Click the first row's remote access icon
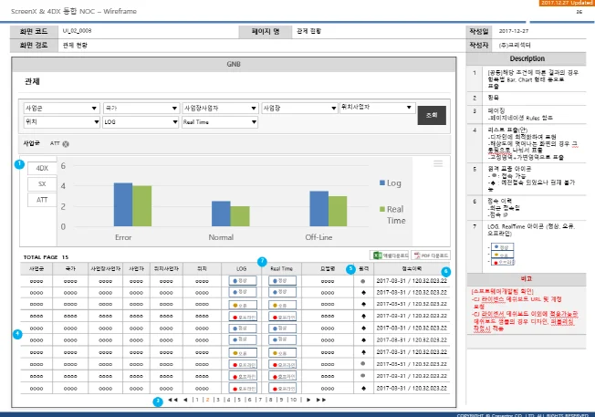The width and height of the screenshot is (595, 417). pyautogui.click(x=364, y=281)
